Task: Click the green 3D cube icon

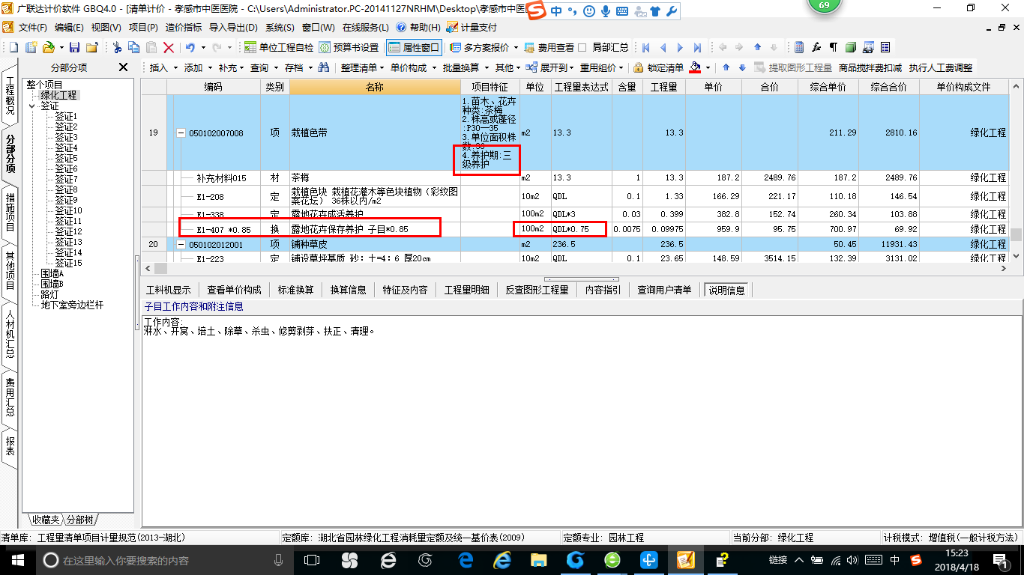Action: pos(851,47)
